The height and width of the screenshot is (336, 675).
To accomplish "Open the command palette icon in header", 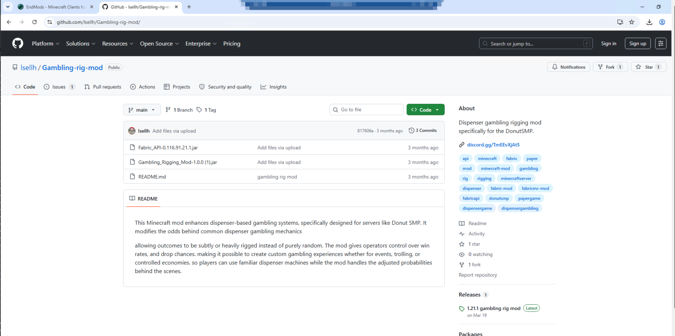I will [660, 44].
